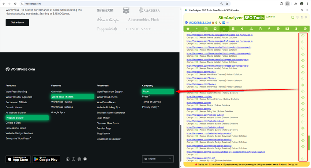Close the SiteAnalyzer side panel
This screenshot has width=311, height=168.
click(x=307, y=10)
